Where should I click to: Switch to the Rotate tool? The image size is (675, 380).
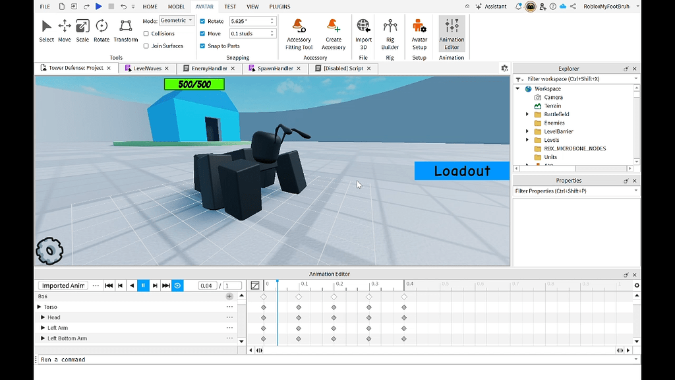(102, 30)
